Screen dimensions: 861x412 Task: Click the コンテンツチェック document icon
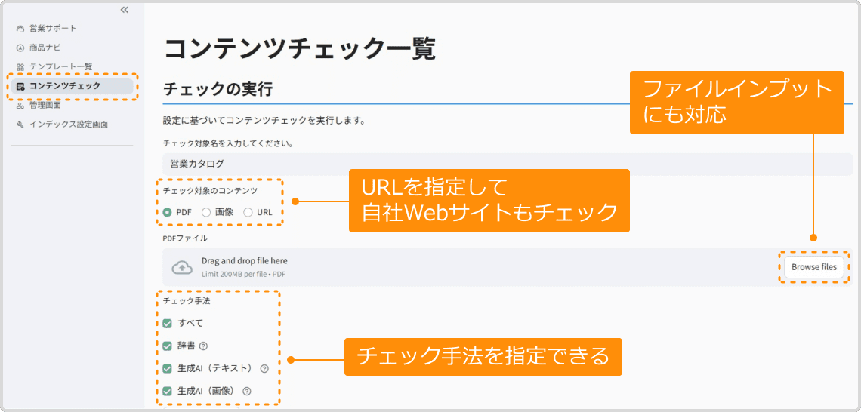(21, 86)
